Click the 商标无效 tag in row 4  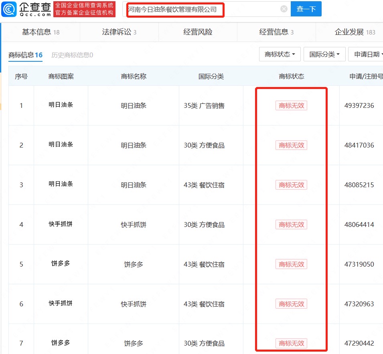292,225
